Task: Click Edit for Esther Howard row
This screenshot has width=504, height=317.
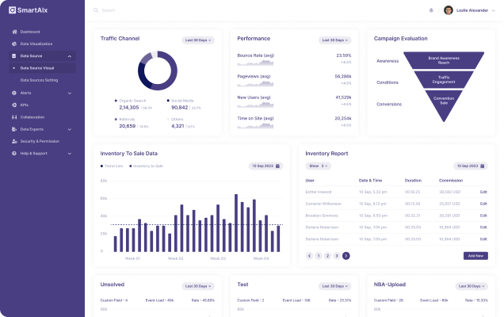Action: tap(483, 192)
